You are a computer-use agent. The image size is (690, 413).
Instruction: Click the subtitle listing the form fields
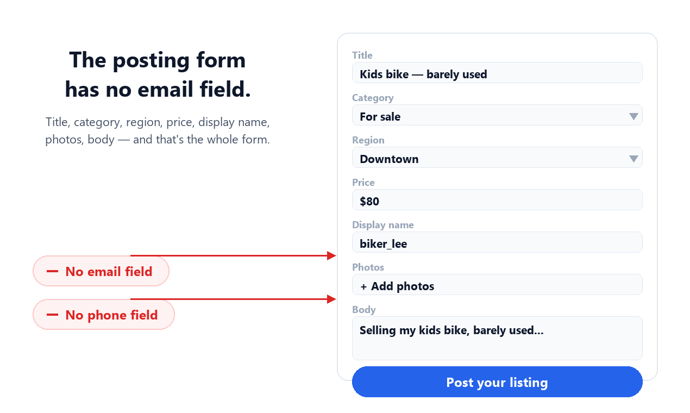[158, 130]
